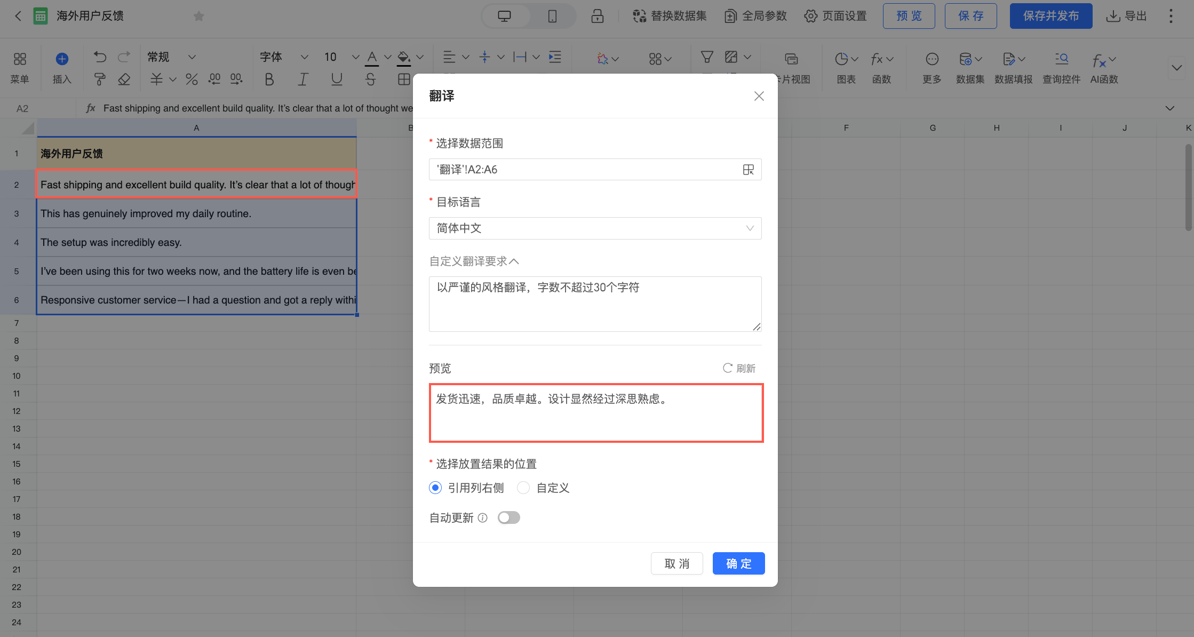
Task: Click the 确定 button
Action: (738, 563)
